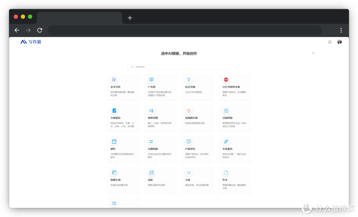358x217 pixels.
Task: Open the 全文写作 template title
Action: [116, 87]
